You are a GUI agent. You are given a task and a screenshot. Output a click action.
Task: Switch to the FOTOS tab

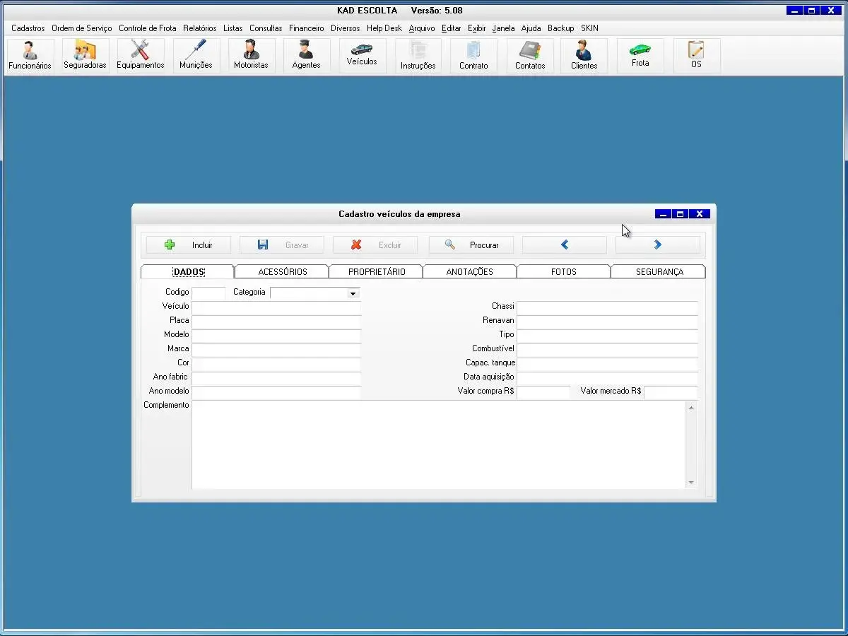click(x=563, y=272)
